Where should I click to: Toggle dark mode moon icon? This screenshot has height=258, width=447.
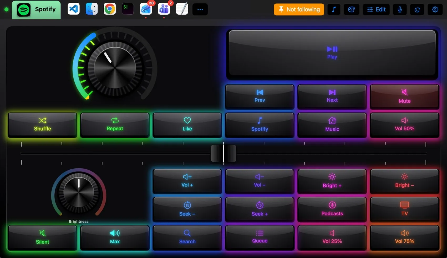pyautogui.click(x=417, y=9)
